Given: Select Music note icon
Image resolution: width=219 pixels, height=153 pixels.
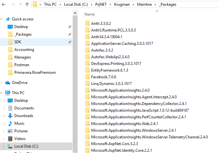Looking at the screenshot, I should [x=10, y=123].
